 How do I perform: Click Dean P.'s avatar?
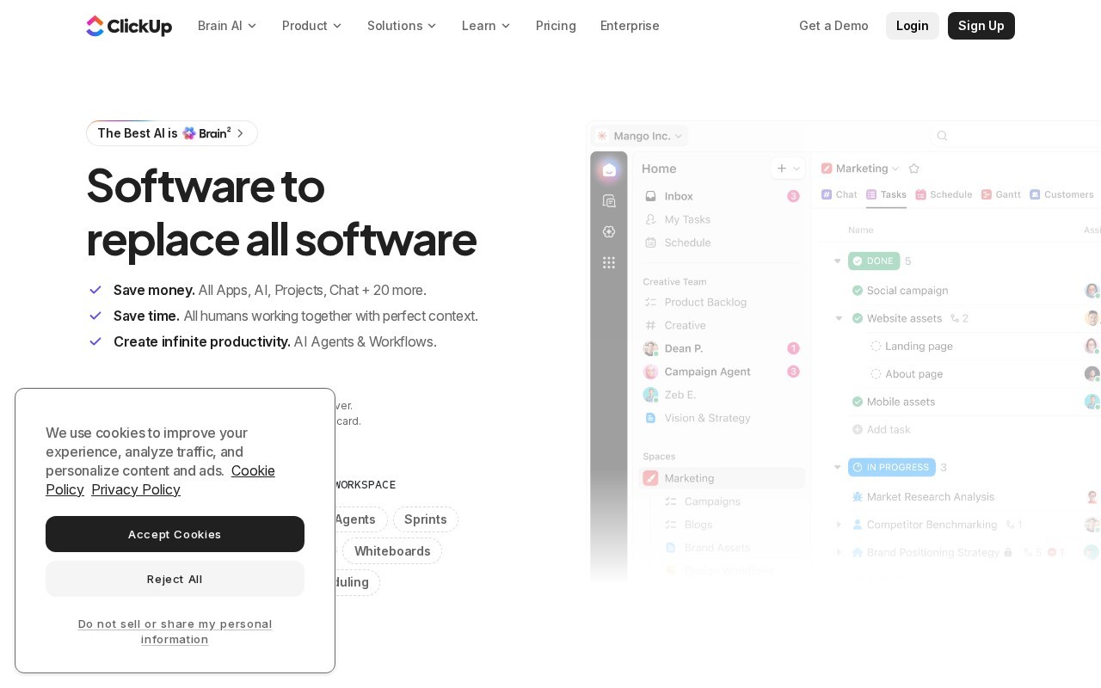(651, 348)
